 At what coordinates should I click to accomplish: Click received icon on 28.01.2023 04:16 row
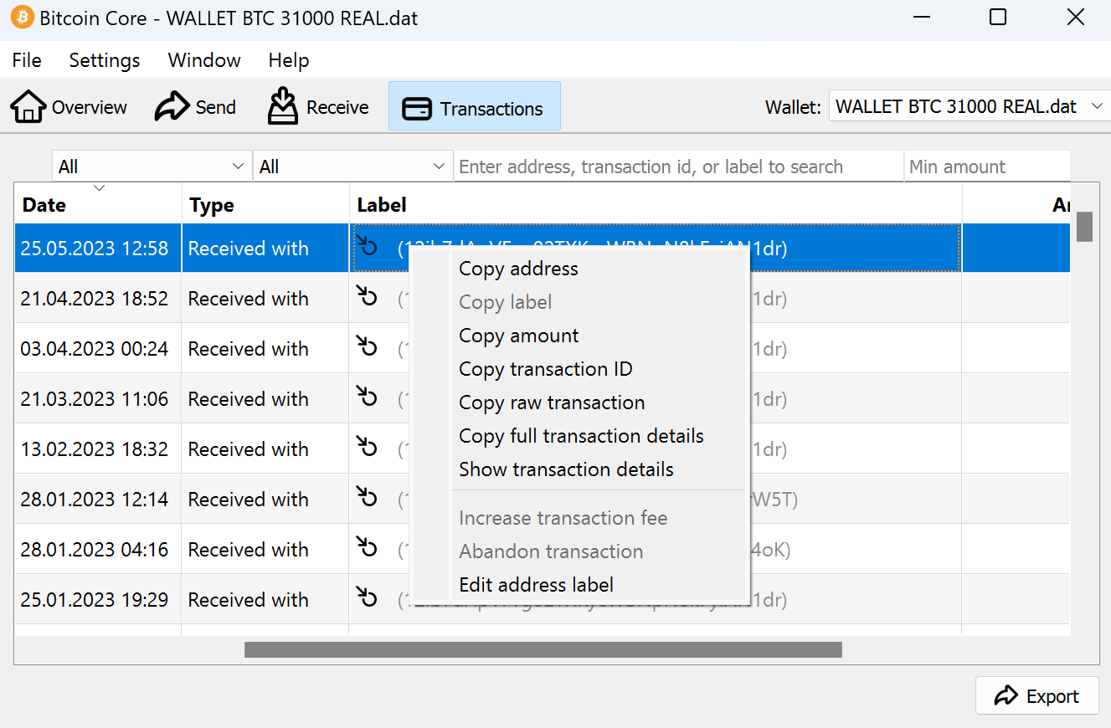pos(367,548)
